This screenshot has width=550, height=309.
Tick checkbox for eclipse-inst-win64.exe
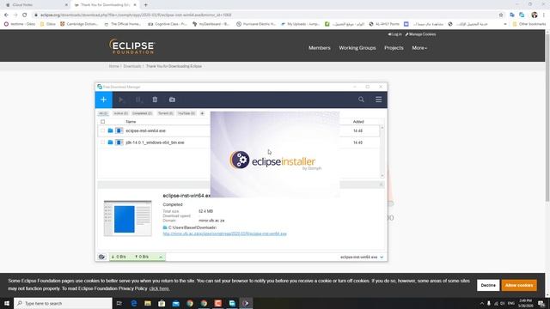(x=103, y=130)
